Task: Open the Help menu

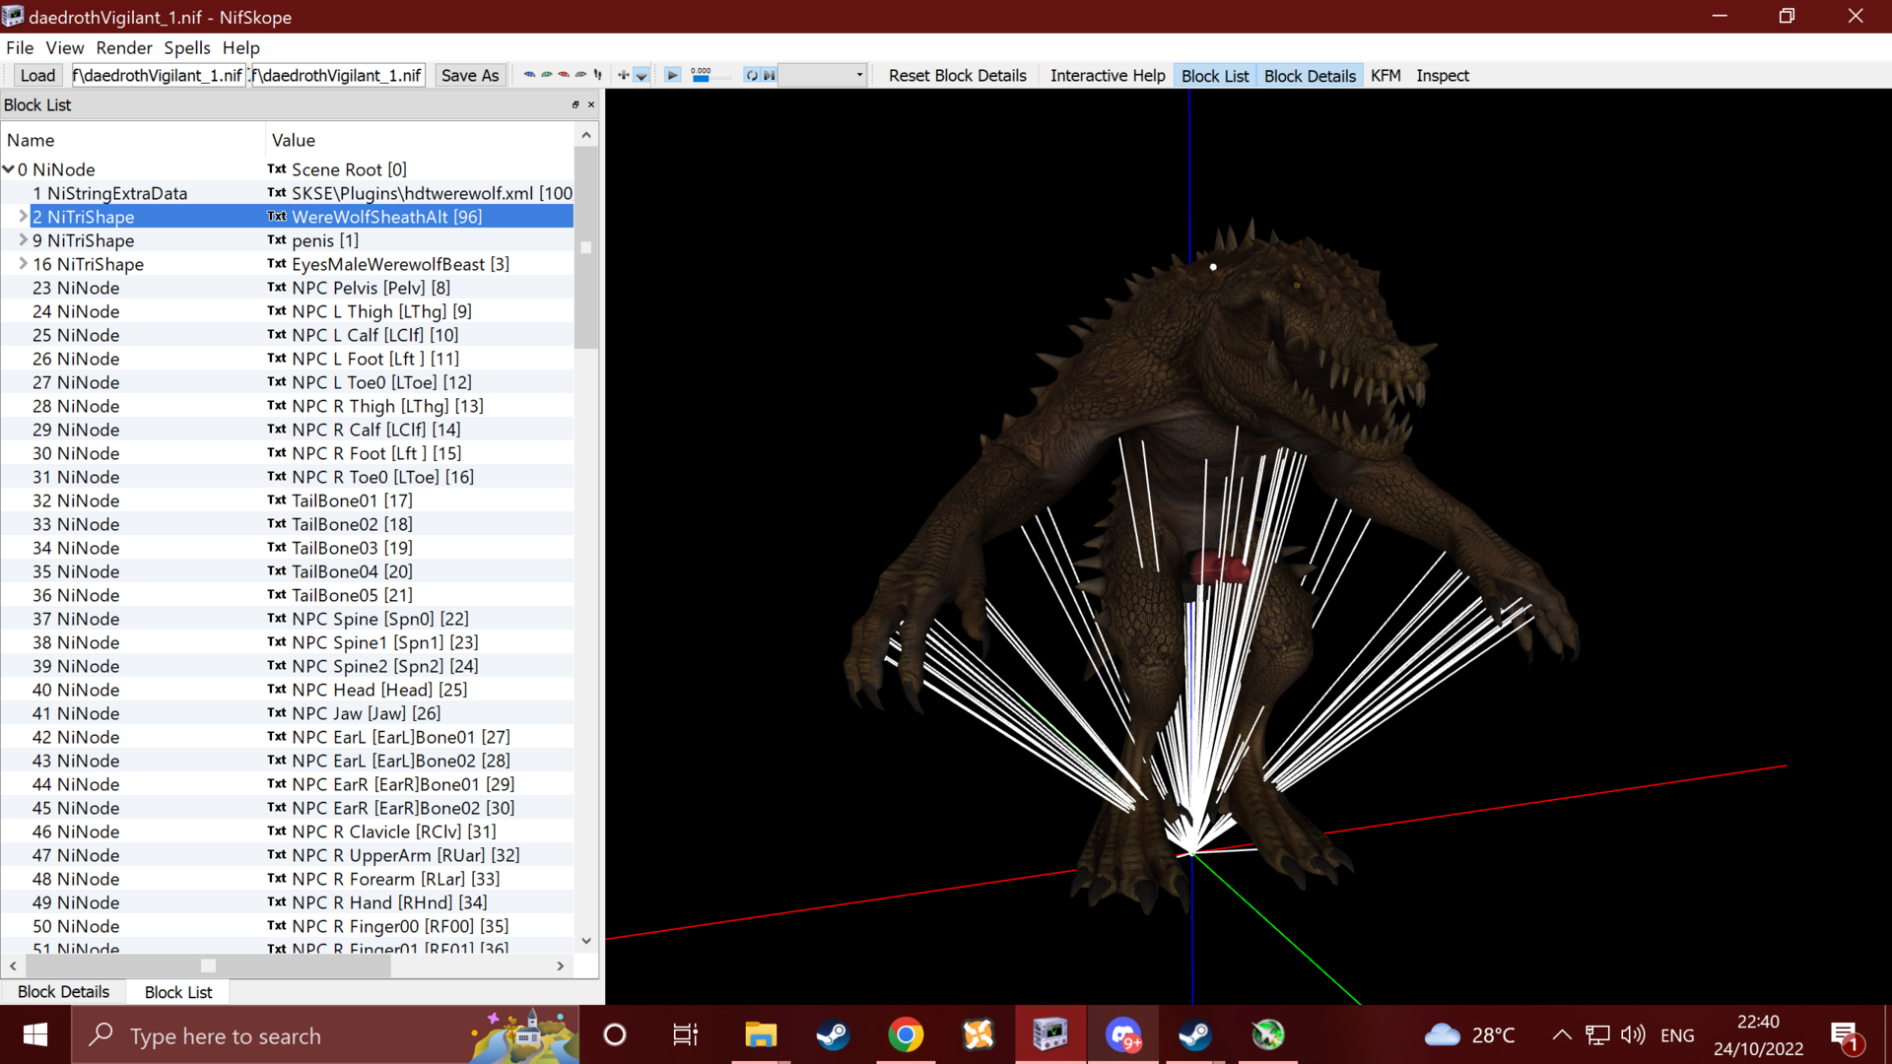Action: point(241,47)
